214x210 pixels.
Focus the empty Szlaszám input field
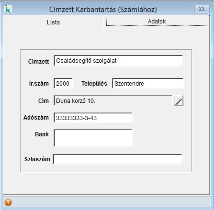coord(117,159)
